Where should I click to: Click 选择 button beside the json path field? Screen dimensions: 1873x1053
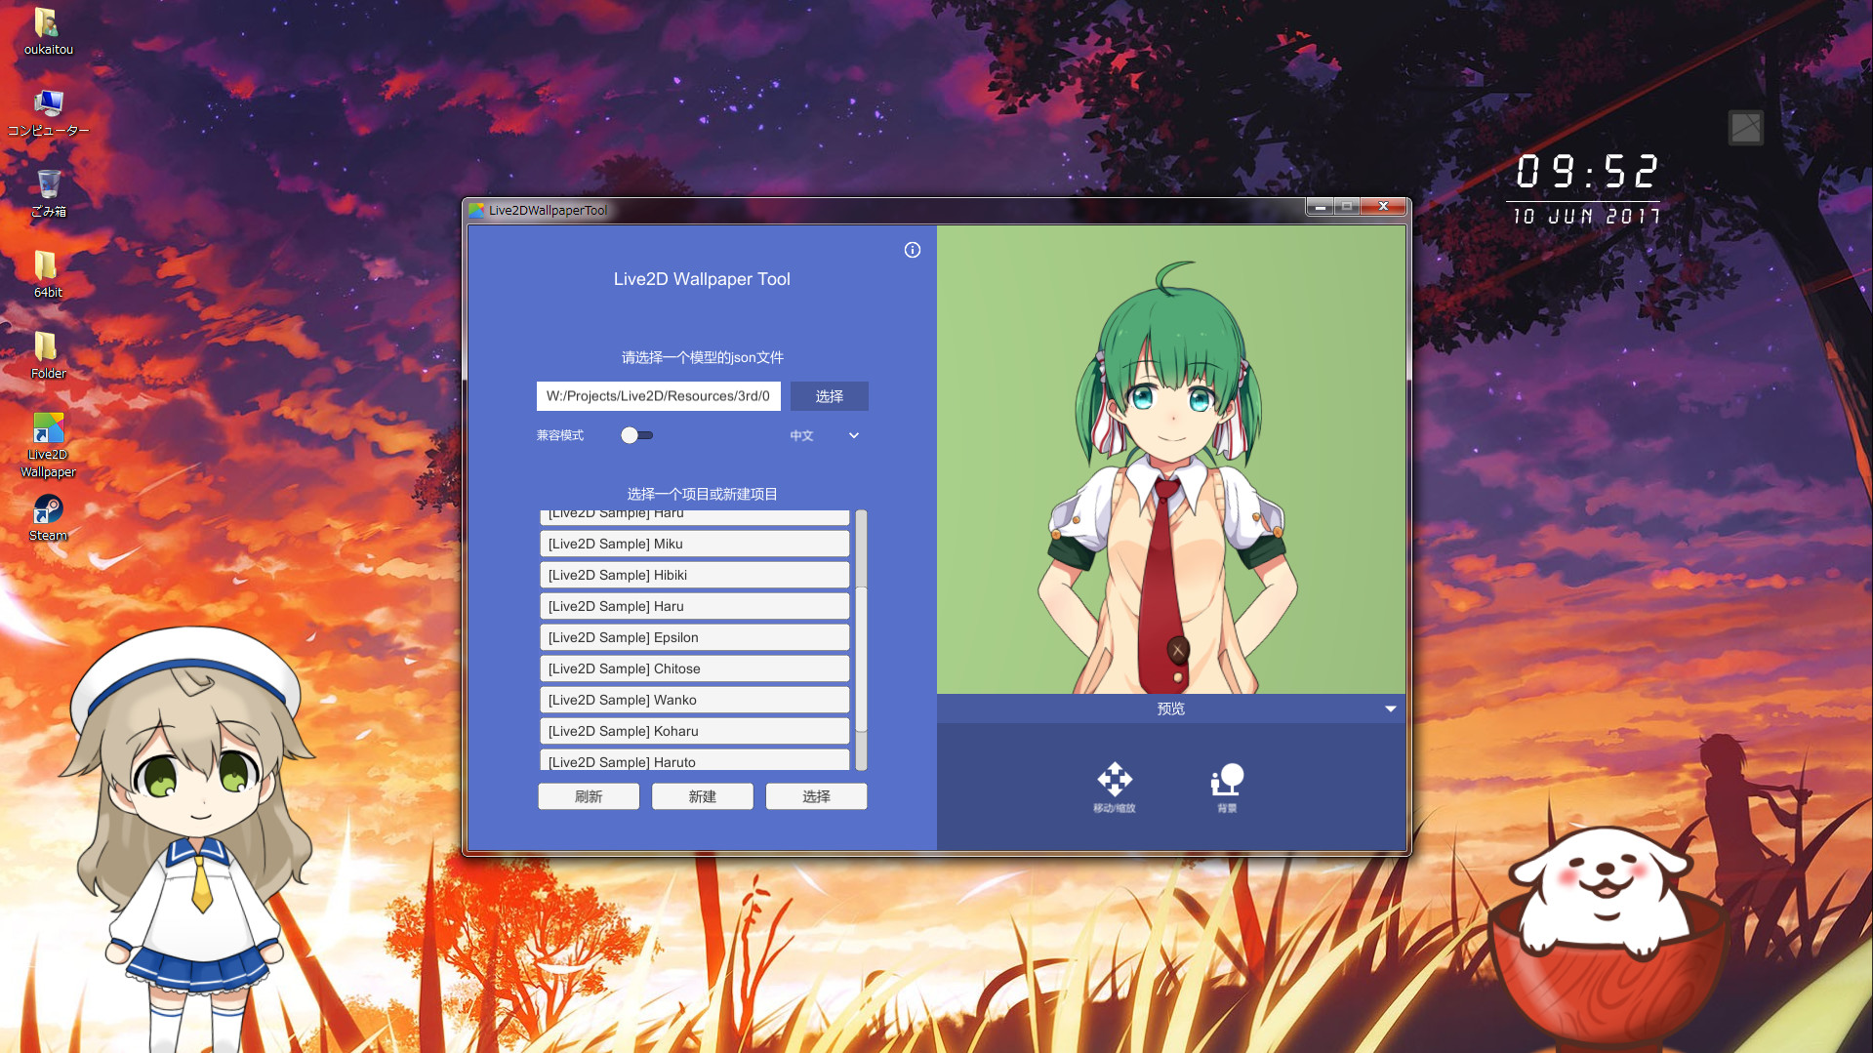coord(829,396)
